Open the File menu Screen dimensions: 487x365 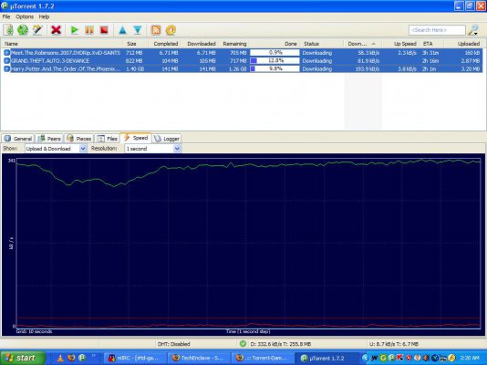[x=6, y=16]
